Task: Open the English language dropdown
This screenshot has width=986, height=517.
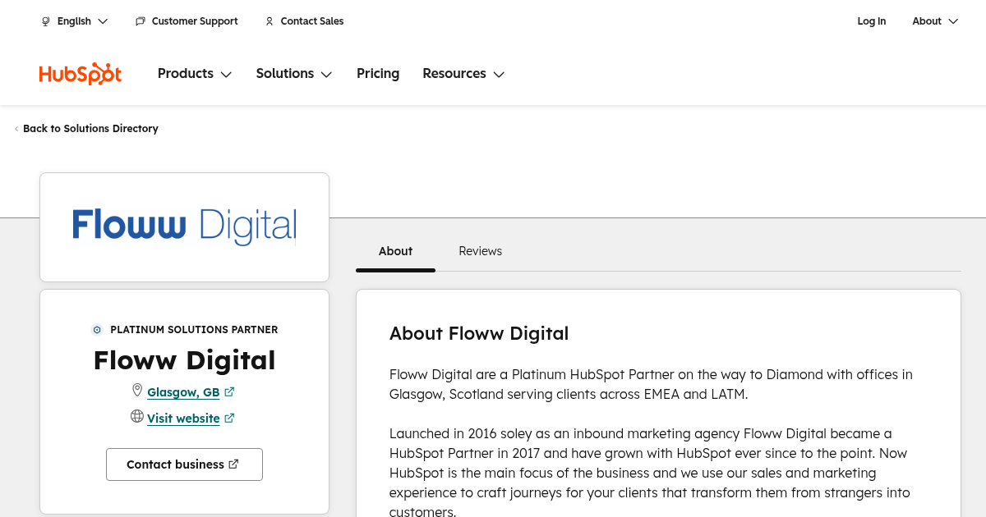Action: pos(75,21)
